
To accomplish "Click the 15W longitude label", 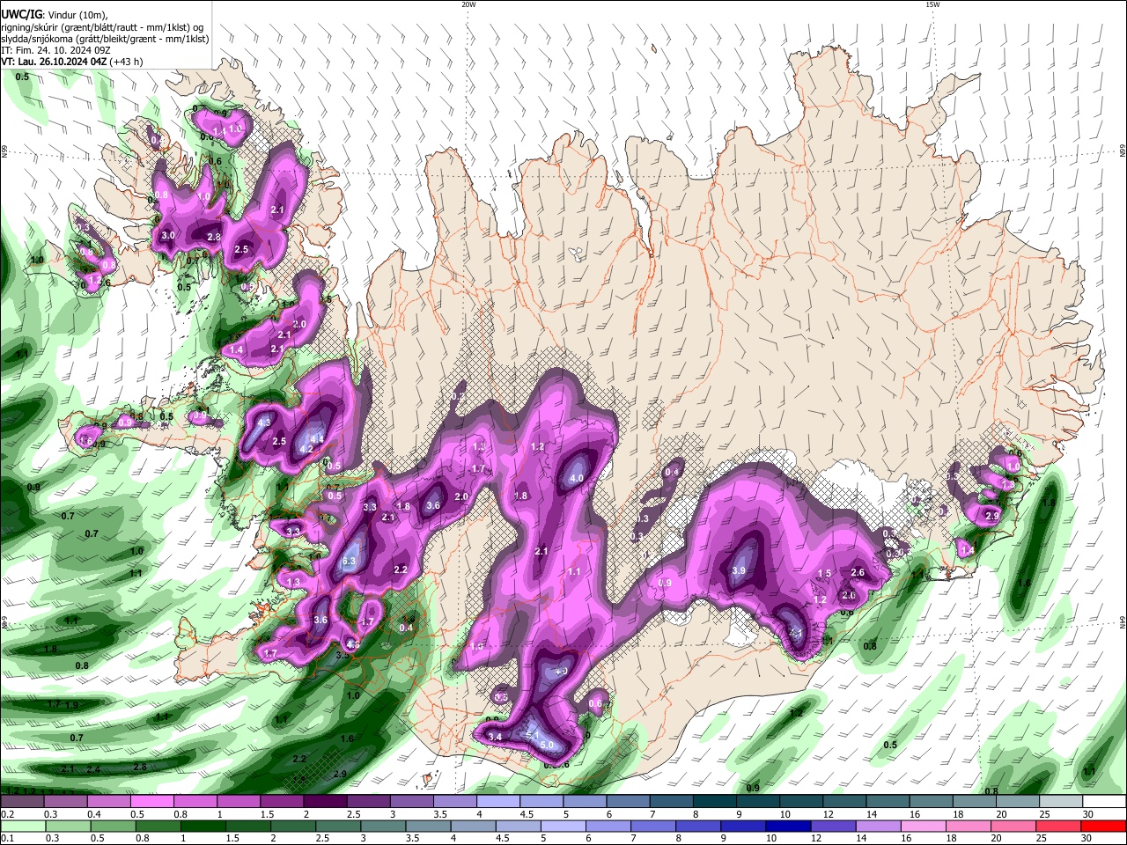I will tap(932, 4).
